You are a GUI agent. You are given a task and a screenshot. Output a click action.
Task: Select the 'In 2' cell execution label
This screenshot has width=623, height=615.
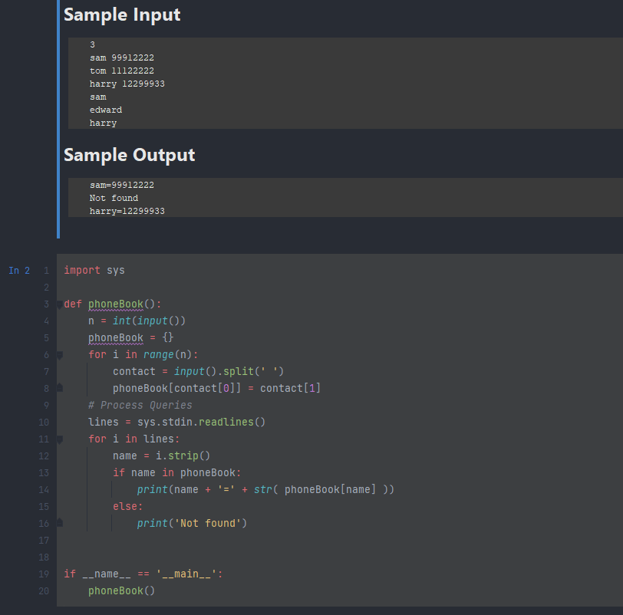click(x=19, y=271)
